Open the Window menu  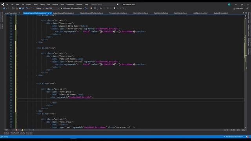tap(79, 4)
